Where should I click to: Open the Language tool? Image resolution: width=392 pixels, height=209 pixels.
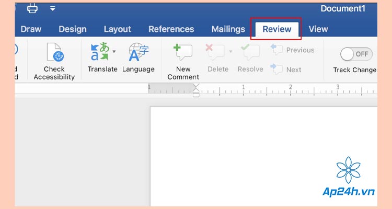139,58
